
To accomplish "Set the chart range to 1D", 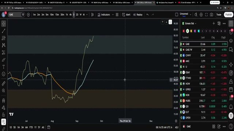I will coord(11,127).
